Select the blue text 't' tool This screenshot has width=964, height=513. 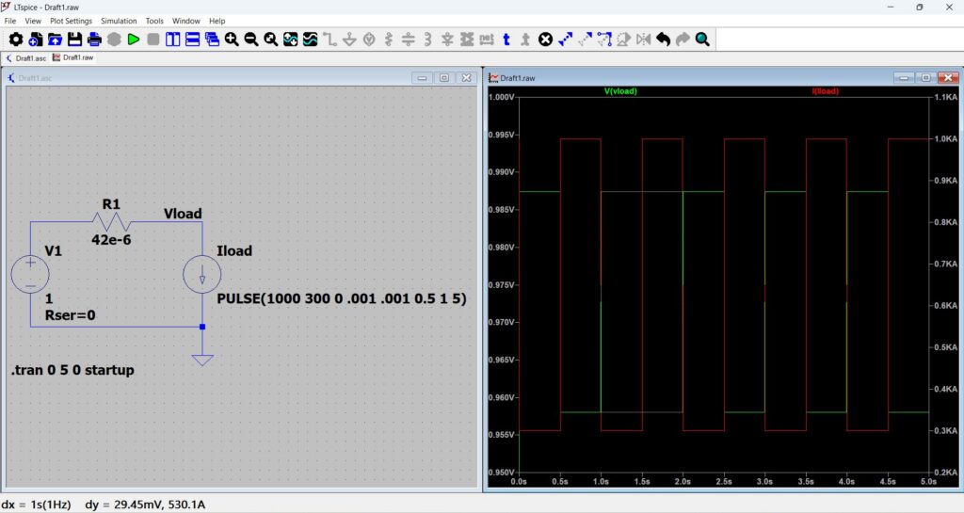coord(506,40)
